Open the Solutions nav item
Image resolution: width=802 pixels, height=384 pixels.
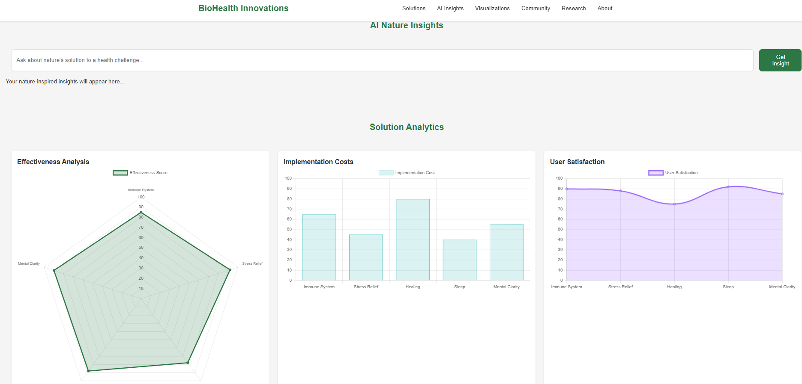pos(414,8)
